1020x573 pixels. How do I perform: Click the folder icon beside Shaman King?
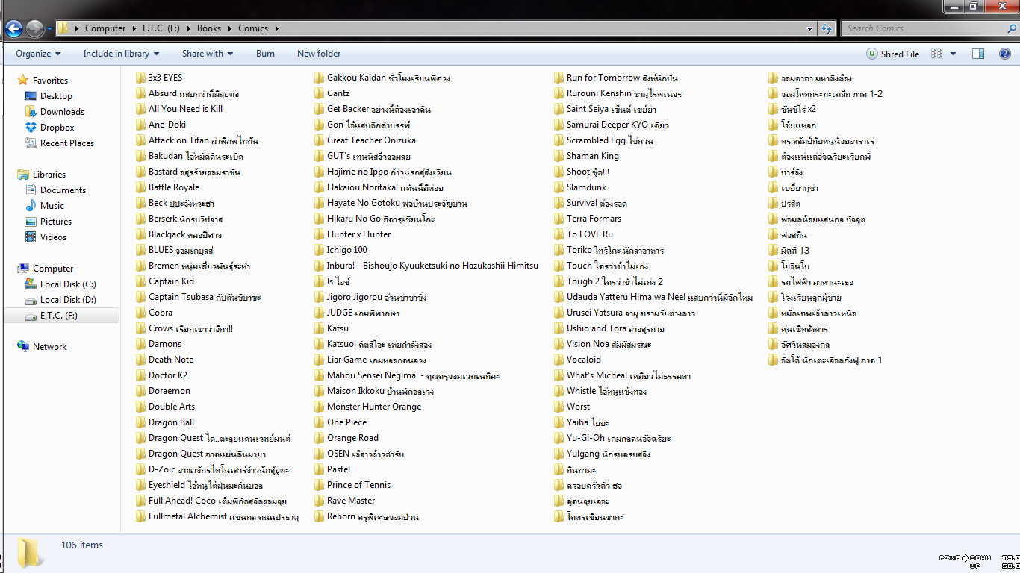(559, 156)
